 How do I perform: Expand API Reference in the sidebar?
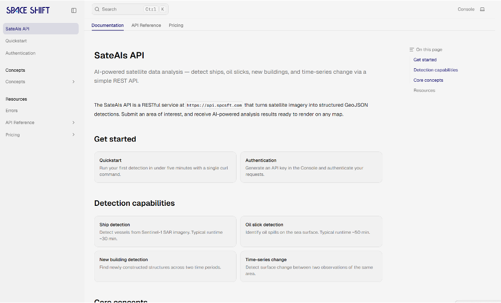(x=73, y=123)
